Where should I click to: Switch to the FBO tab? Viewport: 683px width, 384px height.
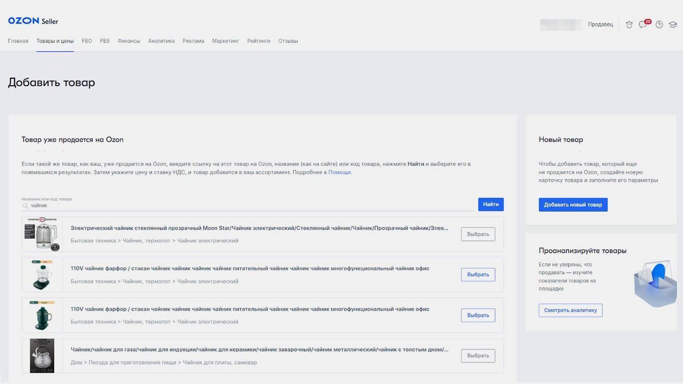tap(87, 41)
